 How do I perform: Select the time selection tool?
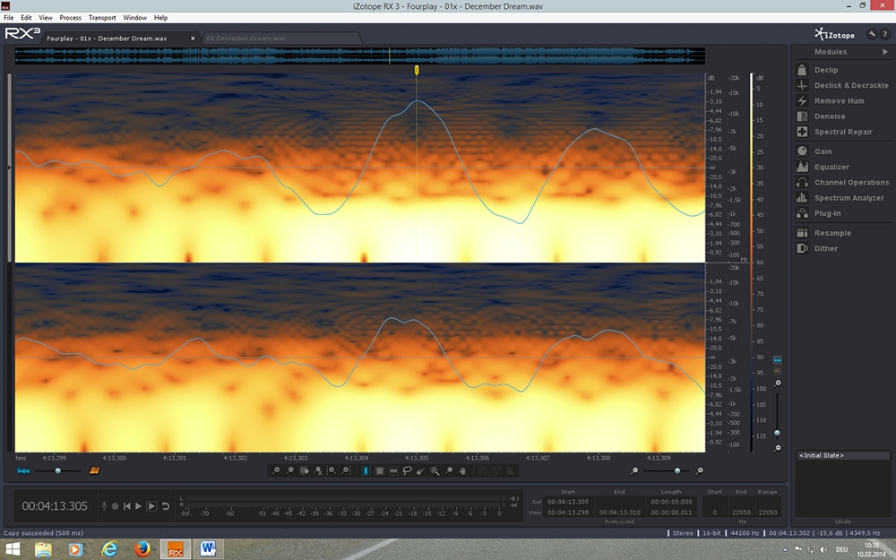(366, 471)
